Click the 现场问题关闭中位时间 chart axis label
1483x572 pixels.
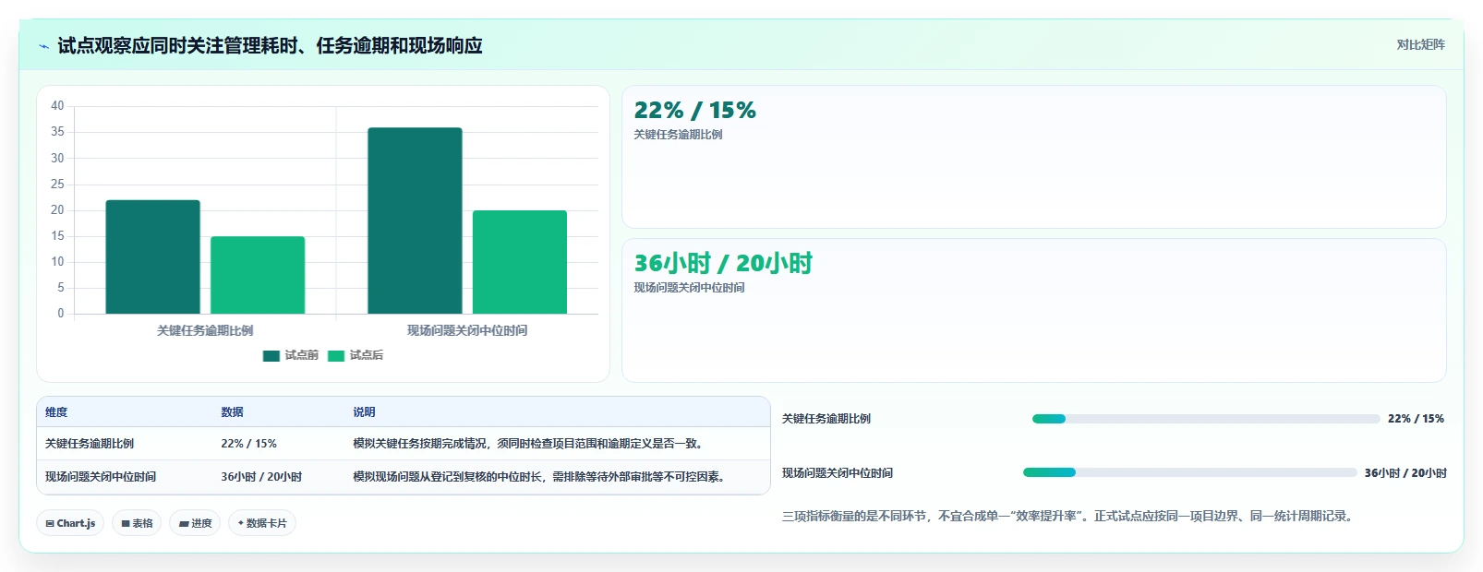click(x=467, y=330)
